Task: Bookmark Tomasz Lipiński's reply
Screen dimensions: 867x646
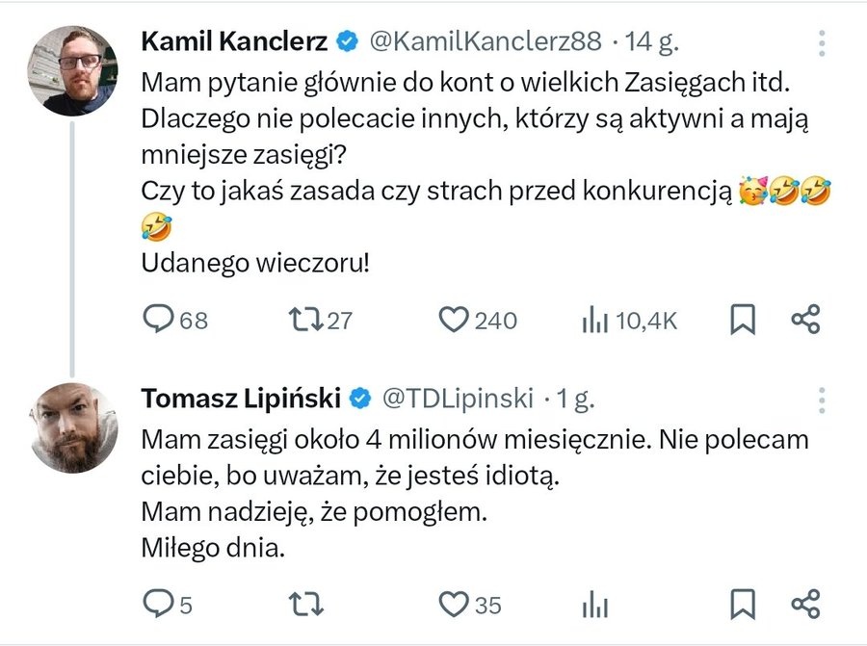Action: click(x=742, y=605)
